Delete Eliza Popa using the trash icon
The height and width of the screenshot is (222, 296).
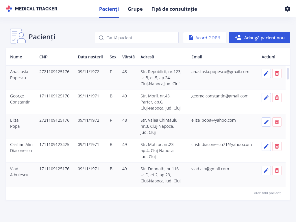point(277,122)
